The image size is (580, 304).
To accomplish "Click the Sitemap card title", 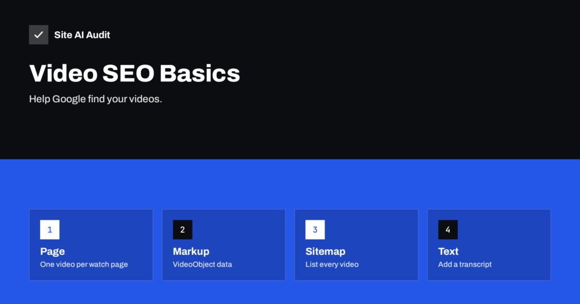I will pyautogui.click(x=325, y=251).
